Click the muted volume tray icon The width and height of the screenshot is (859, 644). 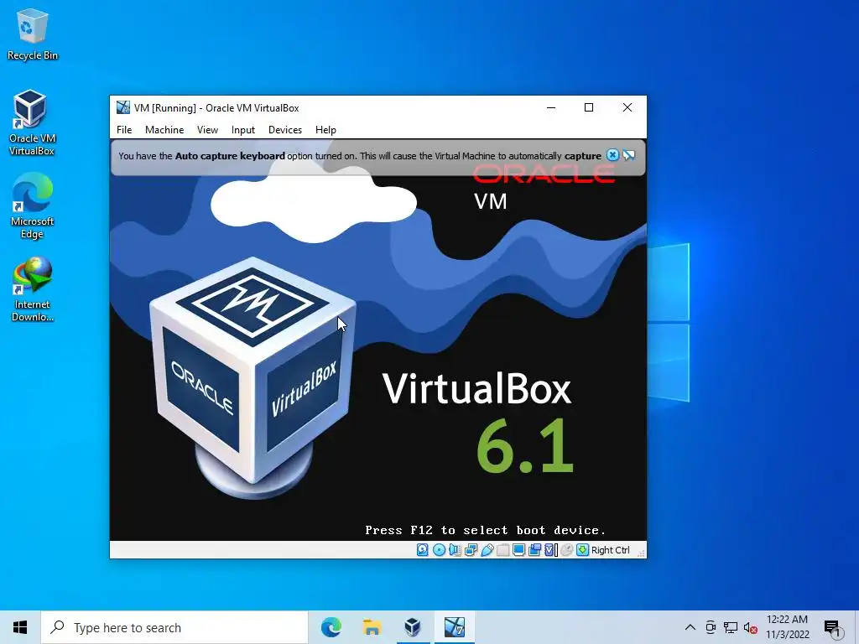(751, 627)
